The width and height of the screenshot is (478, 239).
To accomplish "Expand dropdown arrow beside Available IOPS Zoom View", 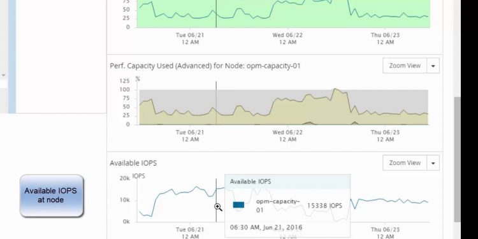I will coord(433,163).
